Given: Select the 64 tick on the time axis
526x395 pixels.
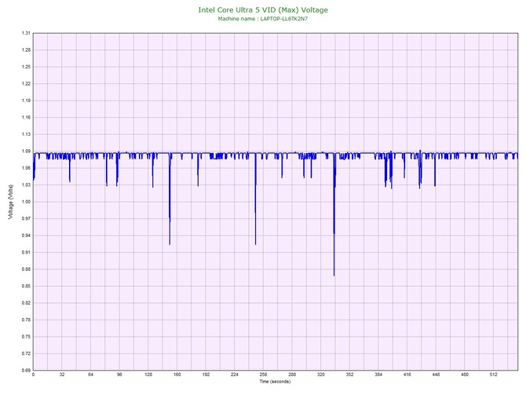Looking at the screenshot, I should point(90,375).
